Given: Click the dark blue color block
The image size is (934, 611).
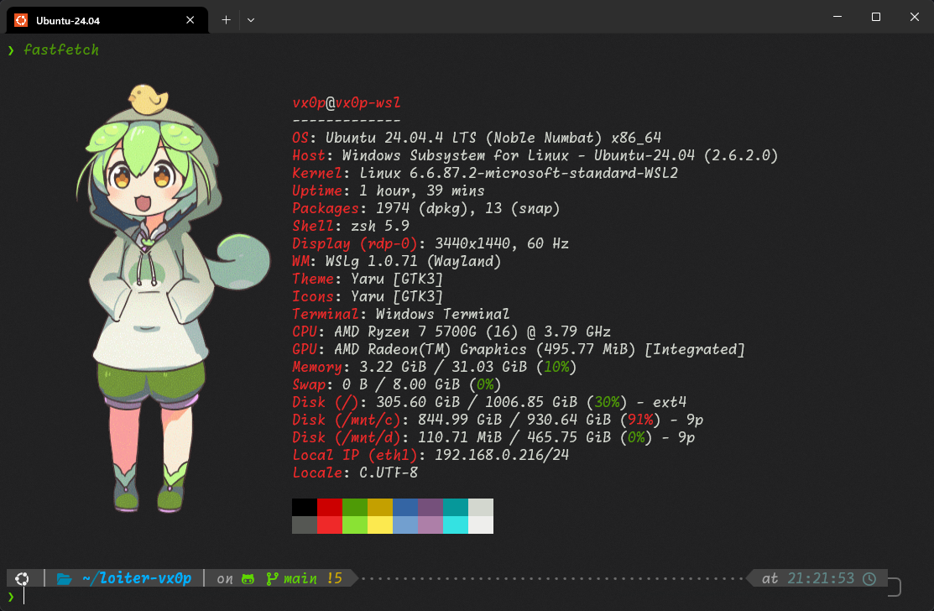Looking at the screenshot, I should coord(405,508).
